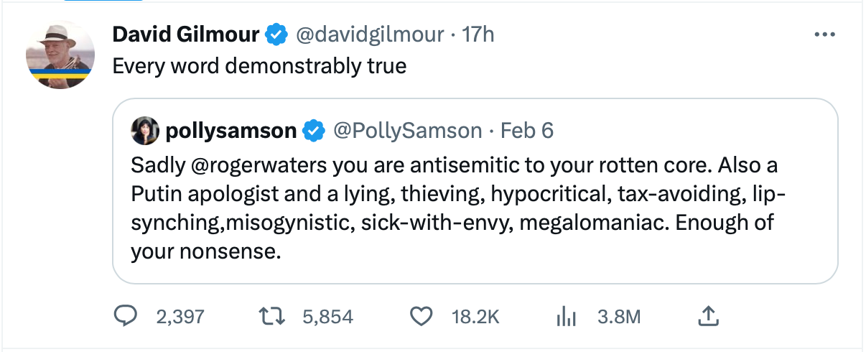The width and height of the screenshot is (866, 352).
Task: Open the Feb 6 quoted tweet date
Action: 526,130
